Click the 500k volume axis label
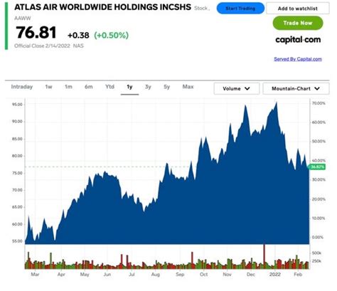 click(x=316, y=253)
